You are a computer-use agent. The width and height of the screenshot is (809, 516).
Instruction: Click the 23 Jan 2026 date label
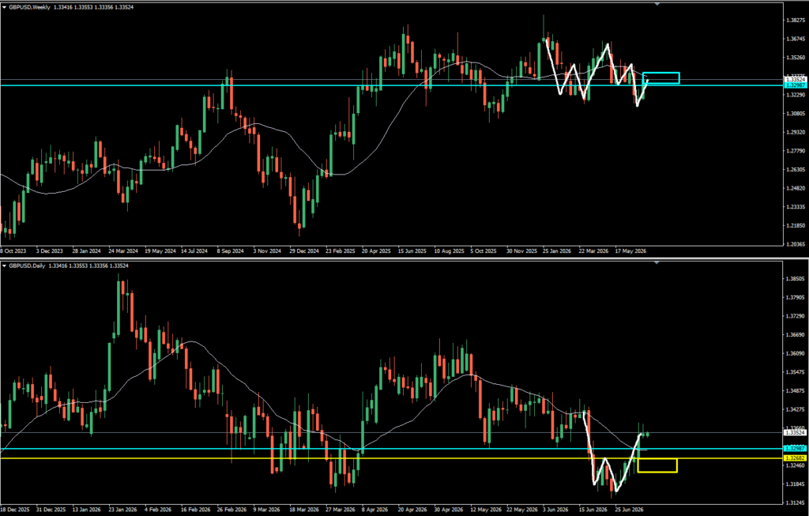[x=122, y=510]
